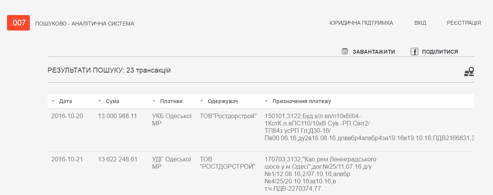Open Юридична підтримка menu item
The width and height of the screenshot is (493, 195).
tap(361, 23)
